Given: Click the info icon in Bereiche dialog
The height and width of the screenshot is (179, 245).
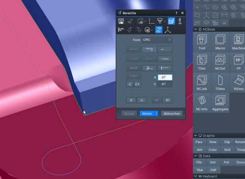Looking at the screenshot, I should tap(180, 21).
